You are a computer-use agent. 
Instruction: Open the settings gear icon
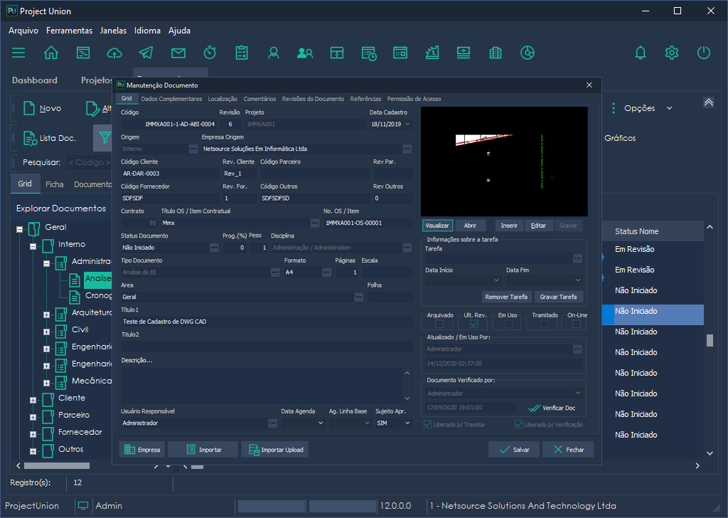[672, 53]
